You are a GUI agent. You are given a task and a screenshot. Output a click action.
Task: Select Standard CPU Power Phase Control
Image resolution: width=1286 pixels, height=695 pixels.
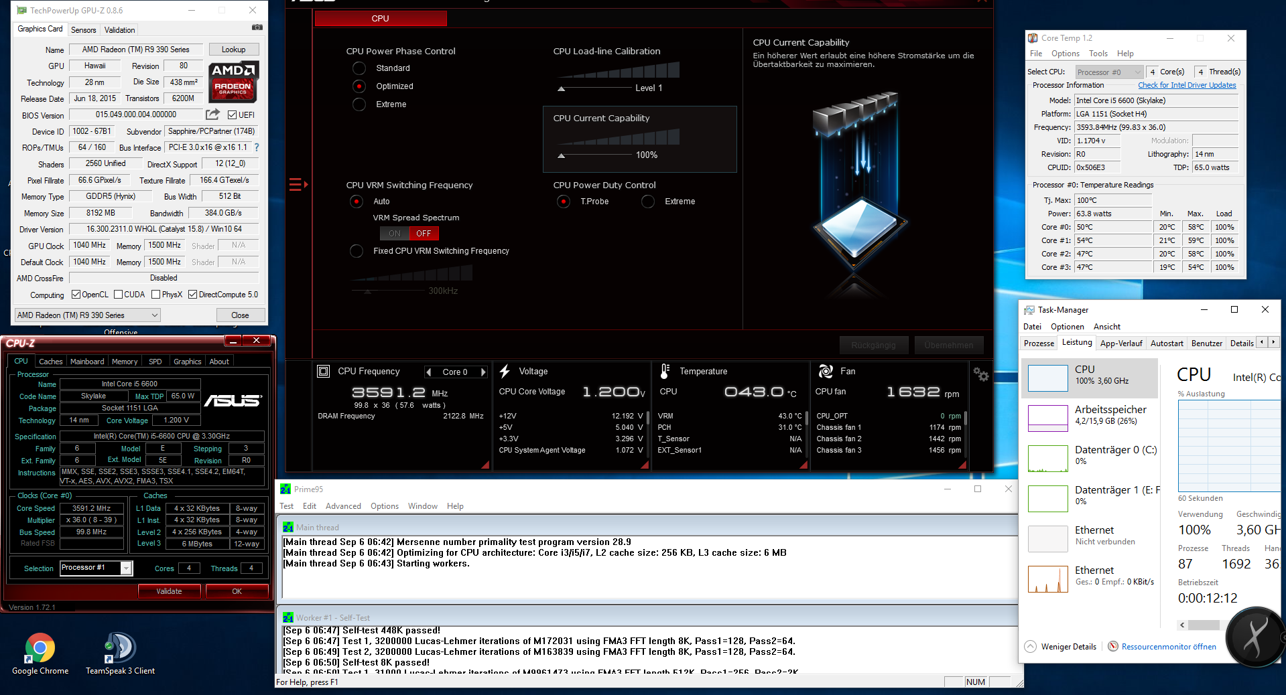click(x=359, y=68)
